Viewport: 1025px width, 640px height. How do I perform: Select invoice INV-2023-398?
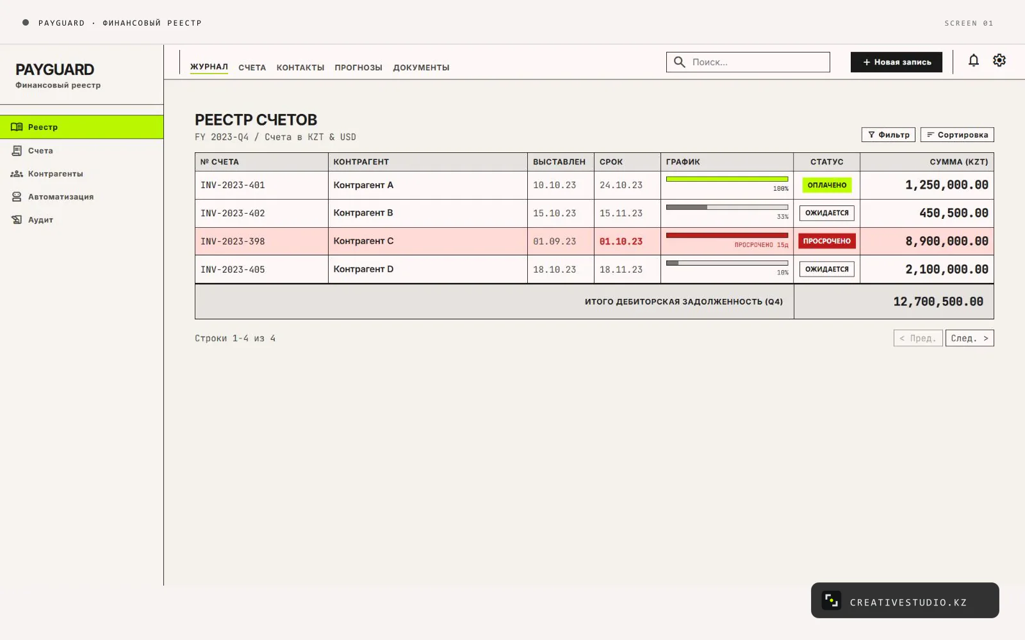click(233, 241)
